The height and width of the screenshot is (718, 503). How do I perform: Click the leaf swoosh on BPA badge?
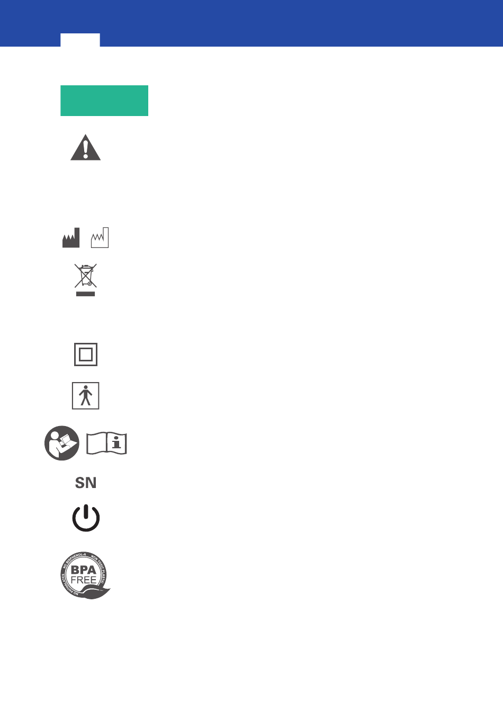click(94, 592)
